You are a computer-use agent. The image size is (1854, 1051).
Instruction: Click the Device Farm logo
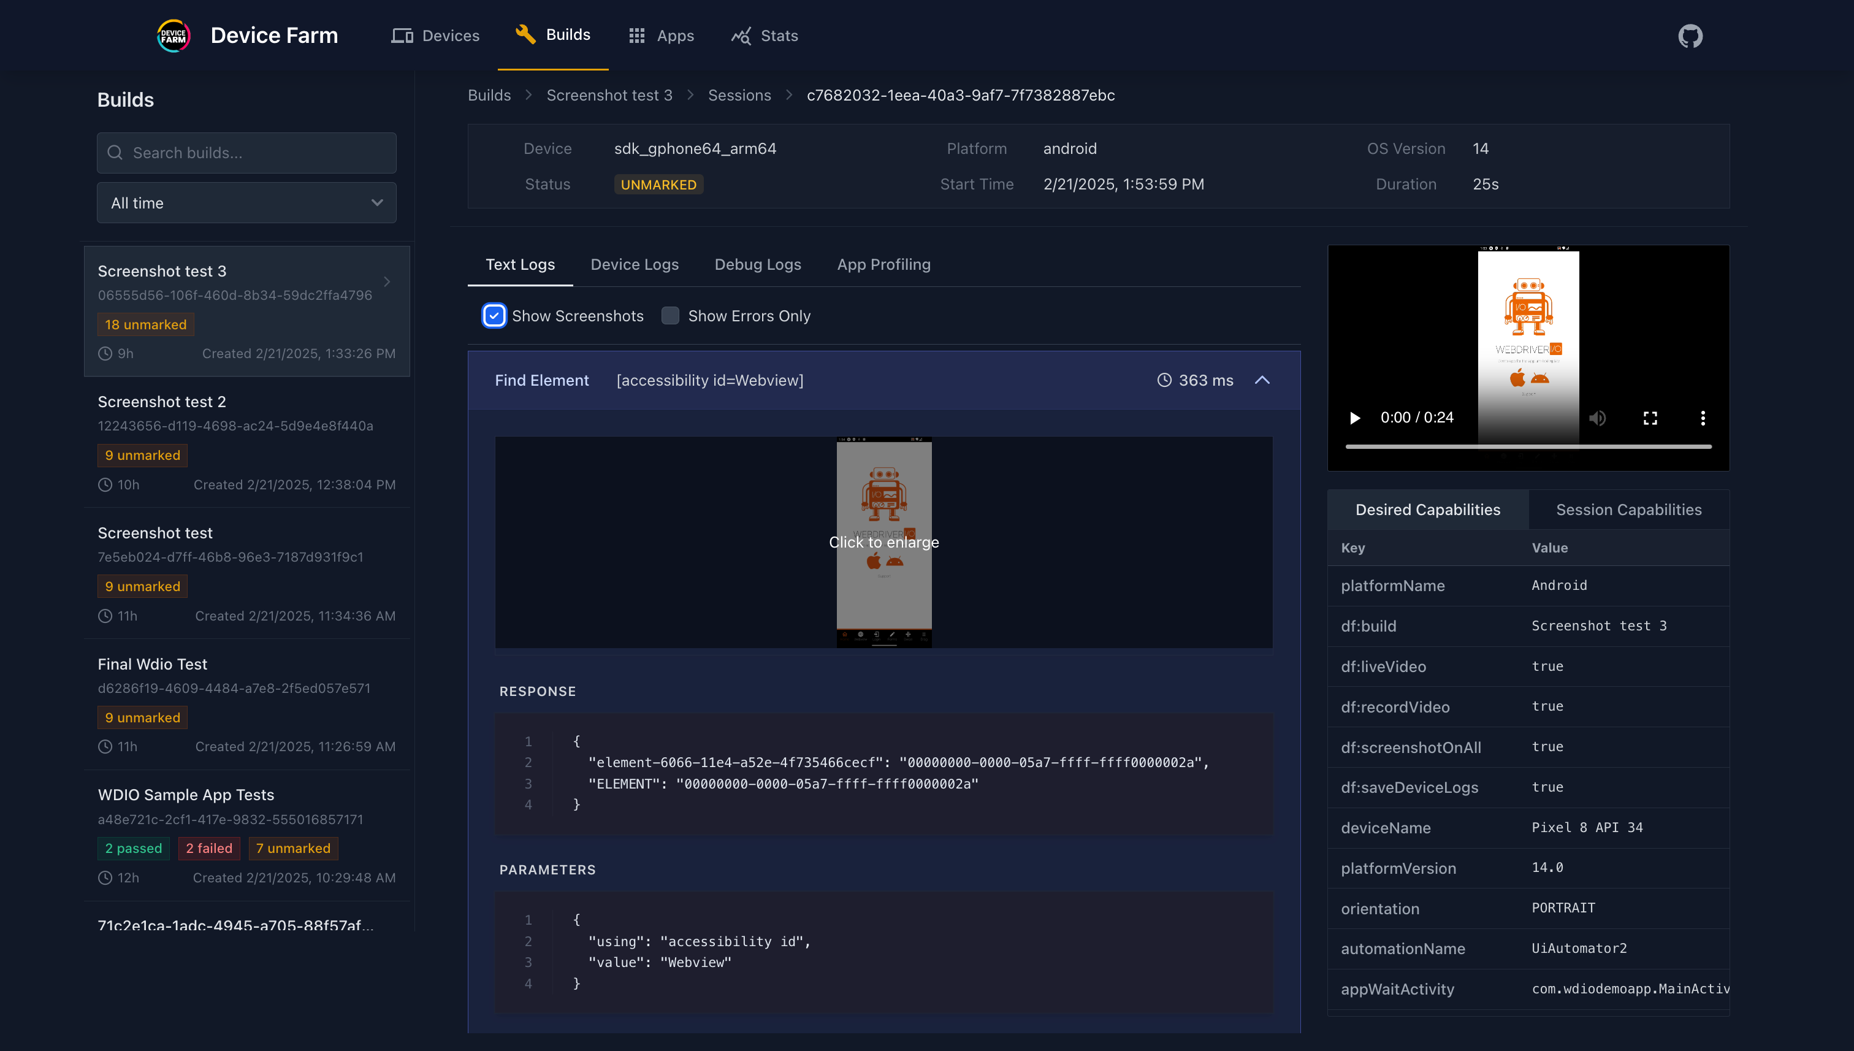pyautogui.click(x=174, y=36)
